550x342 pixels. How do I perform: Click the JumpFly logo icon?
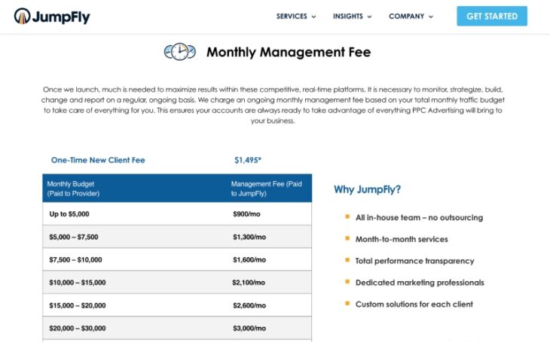click(23, 16)
